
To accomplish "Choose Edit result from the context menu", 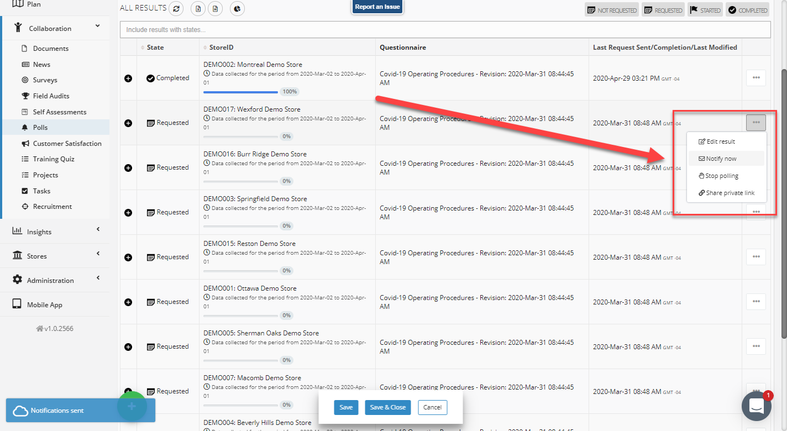I will coord(726,141).
